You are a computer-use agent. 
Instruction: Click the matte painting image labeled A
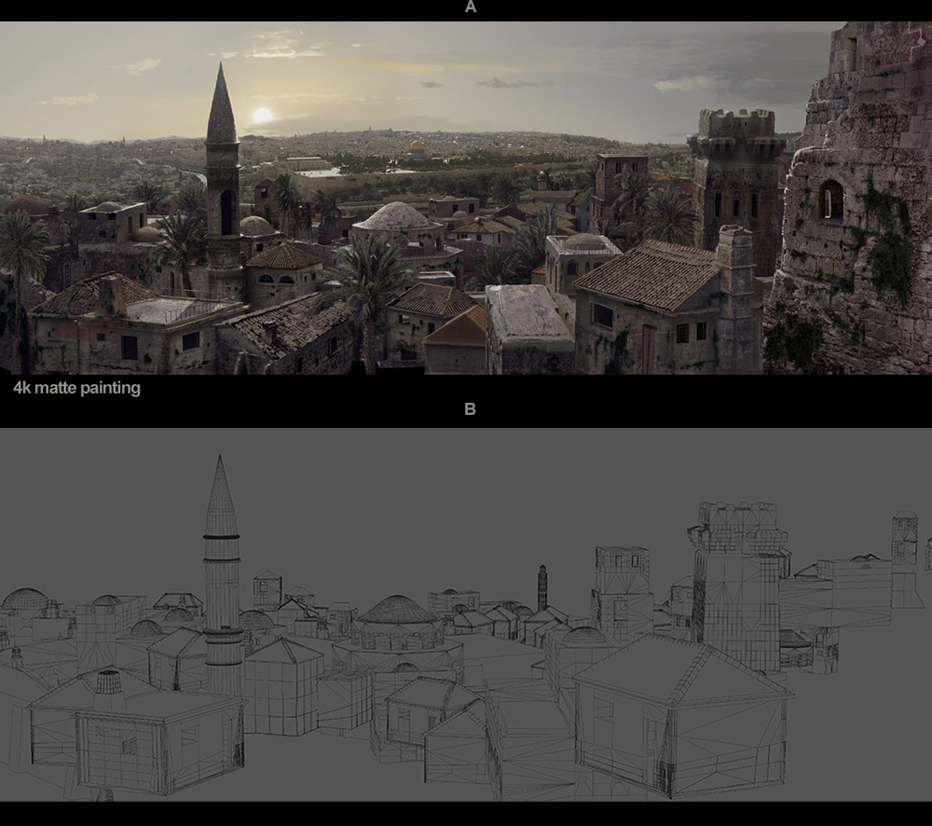pyautogui.click(x=466, y=198)
